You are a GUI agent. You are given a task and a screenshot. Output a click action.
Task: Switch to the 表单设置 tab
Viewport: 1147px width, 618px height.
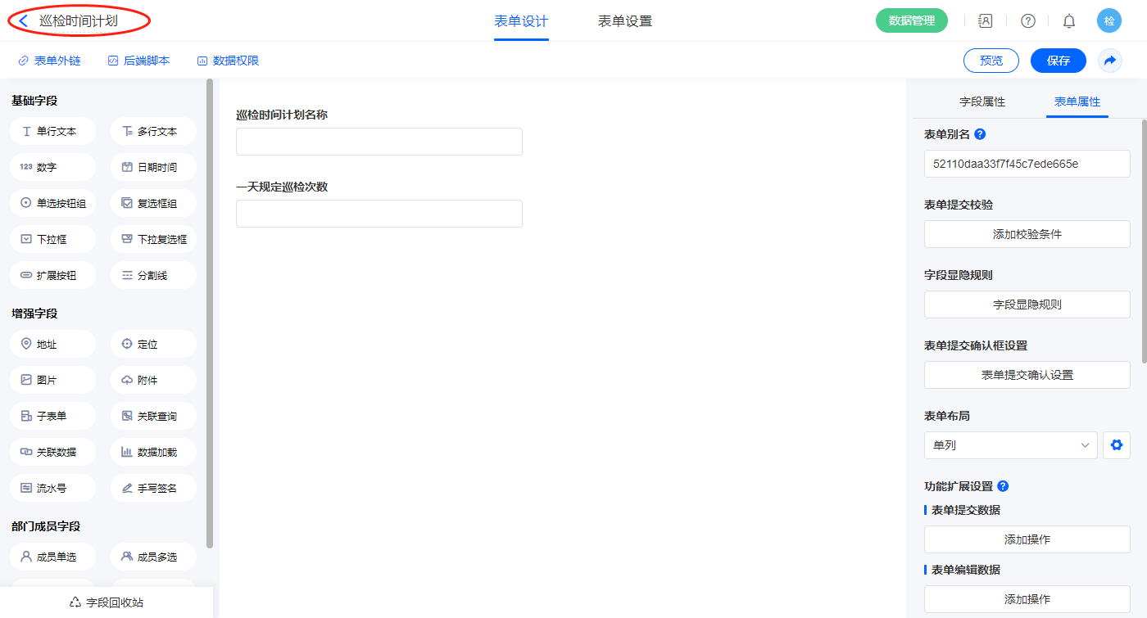pos(625,21)
